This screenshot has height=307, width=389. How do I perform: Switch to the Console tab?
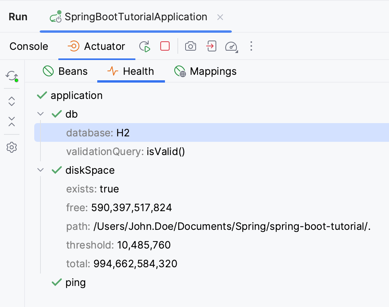click(x=28, y=46)
